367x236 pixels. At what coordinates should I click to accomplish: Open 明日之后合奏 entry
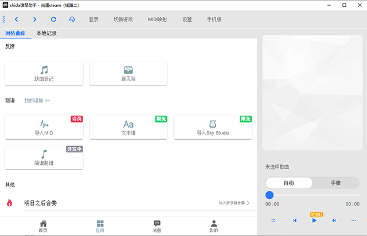coord(128,203)
